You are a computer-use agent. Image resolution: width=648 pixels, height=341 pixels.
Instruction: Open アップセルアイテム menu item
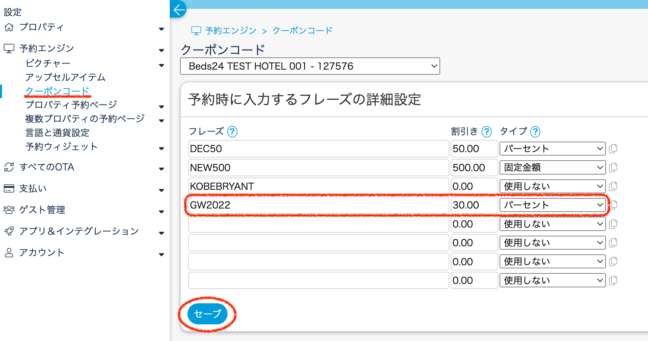point(65,77)
